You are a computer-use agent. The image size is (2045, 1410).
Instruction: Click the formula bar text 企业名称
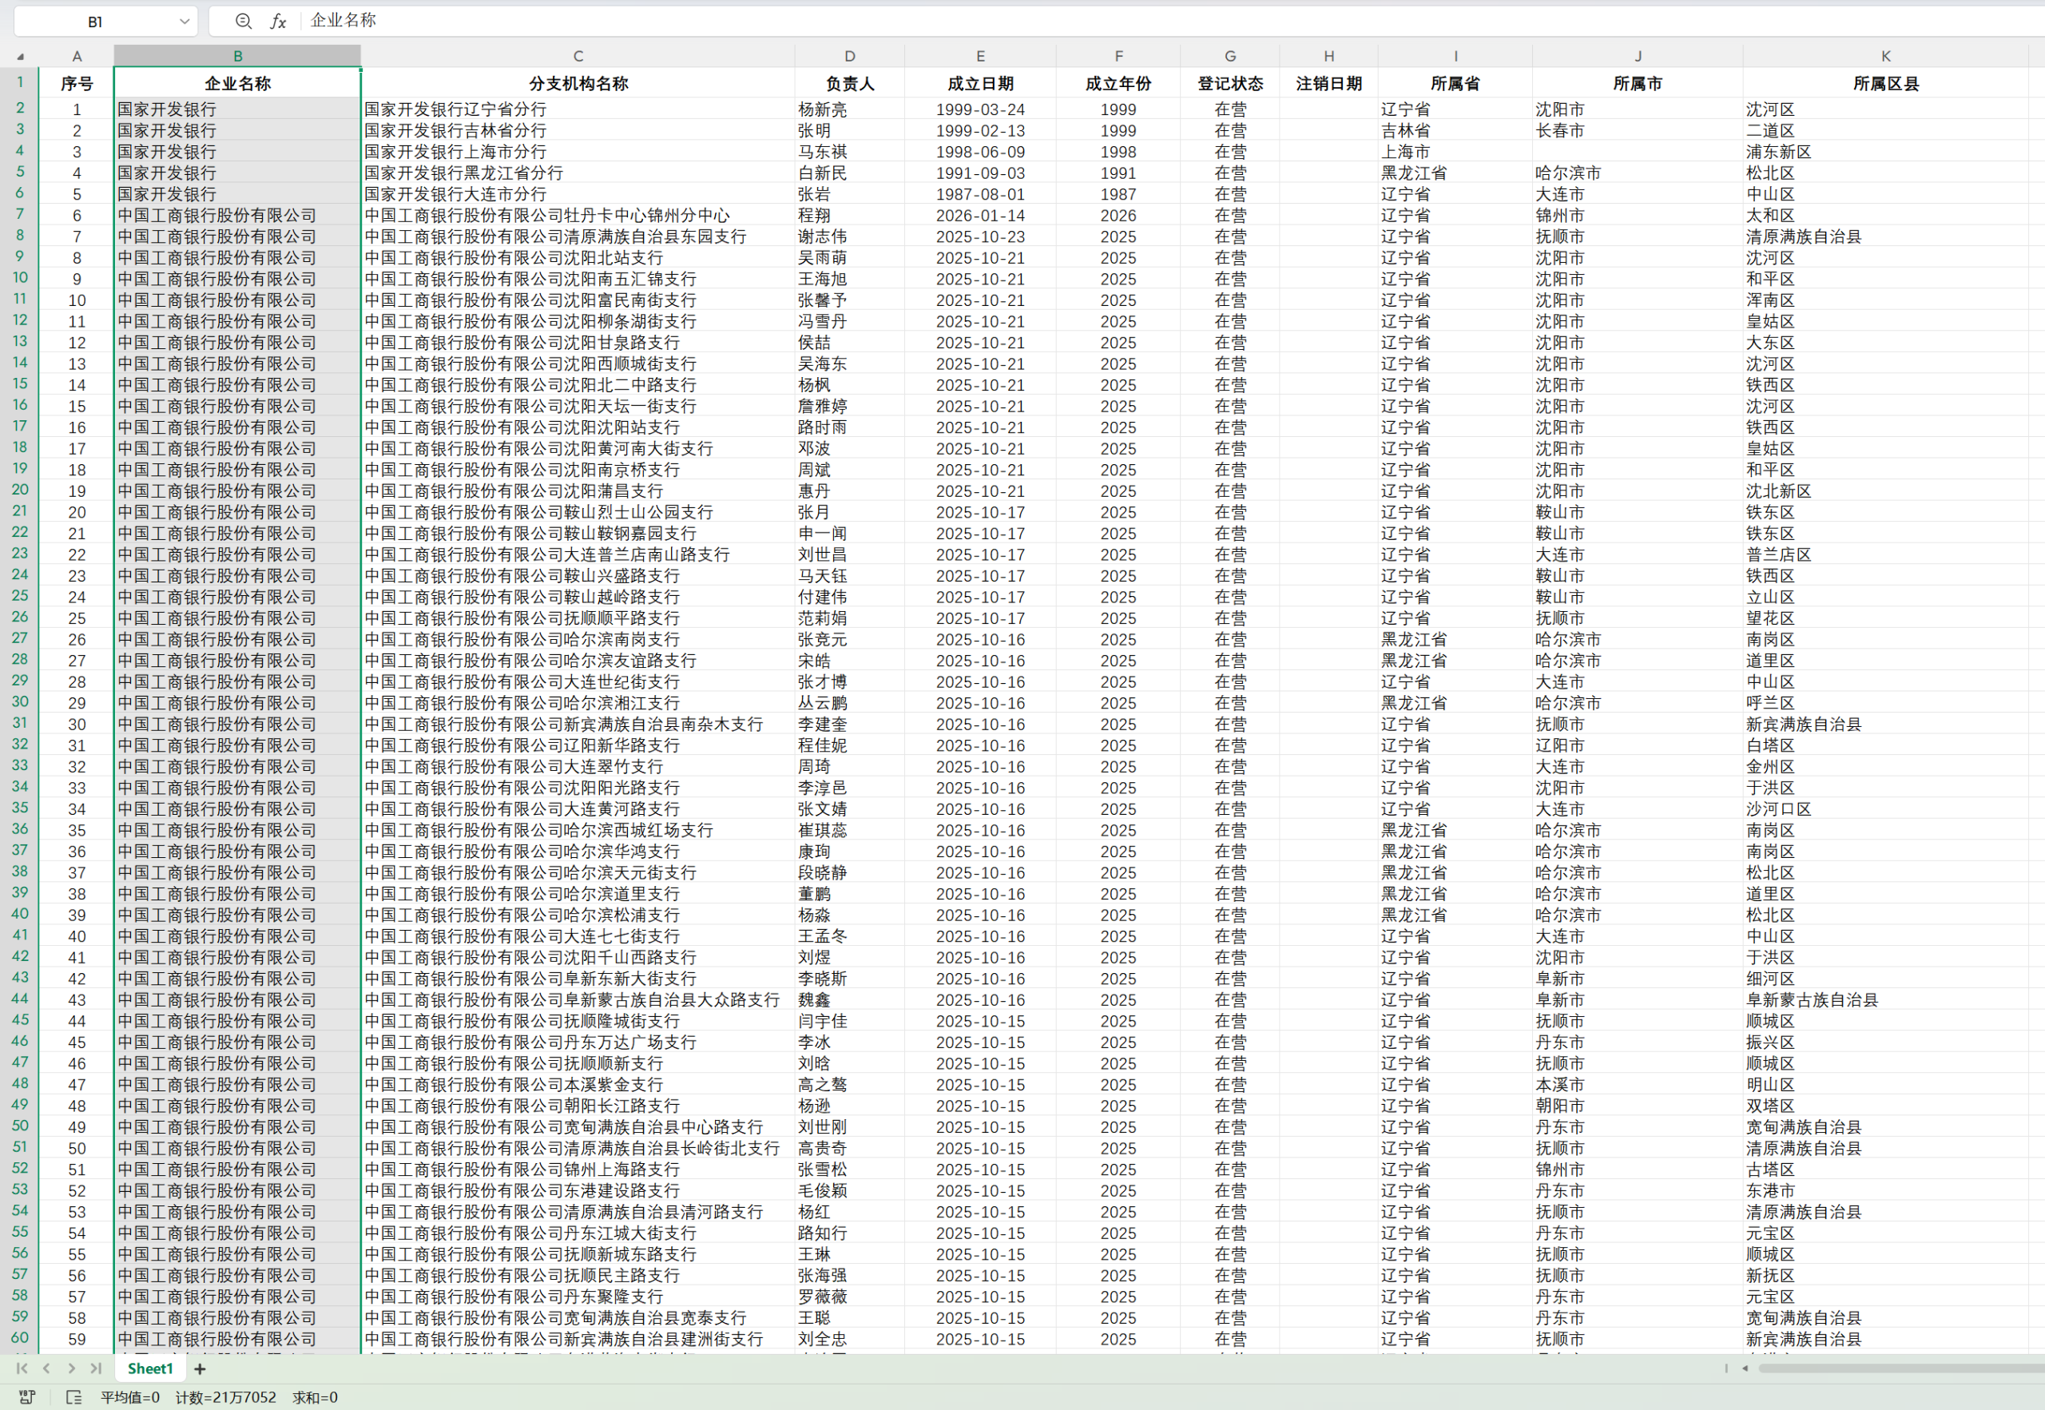click(343, 20)
